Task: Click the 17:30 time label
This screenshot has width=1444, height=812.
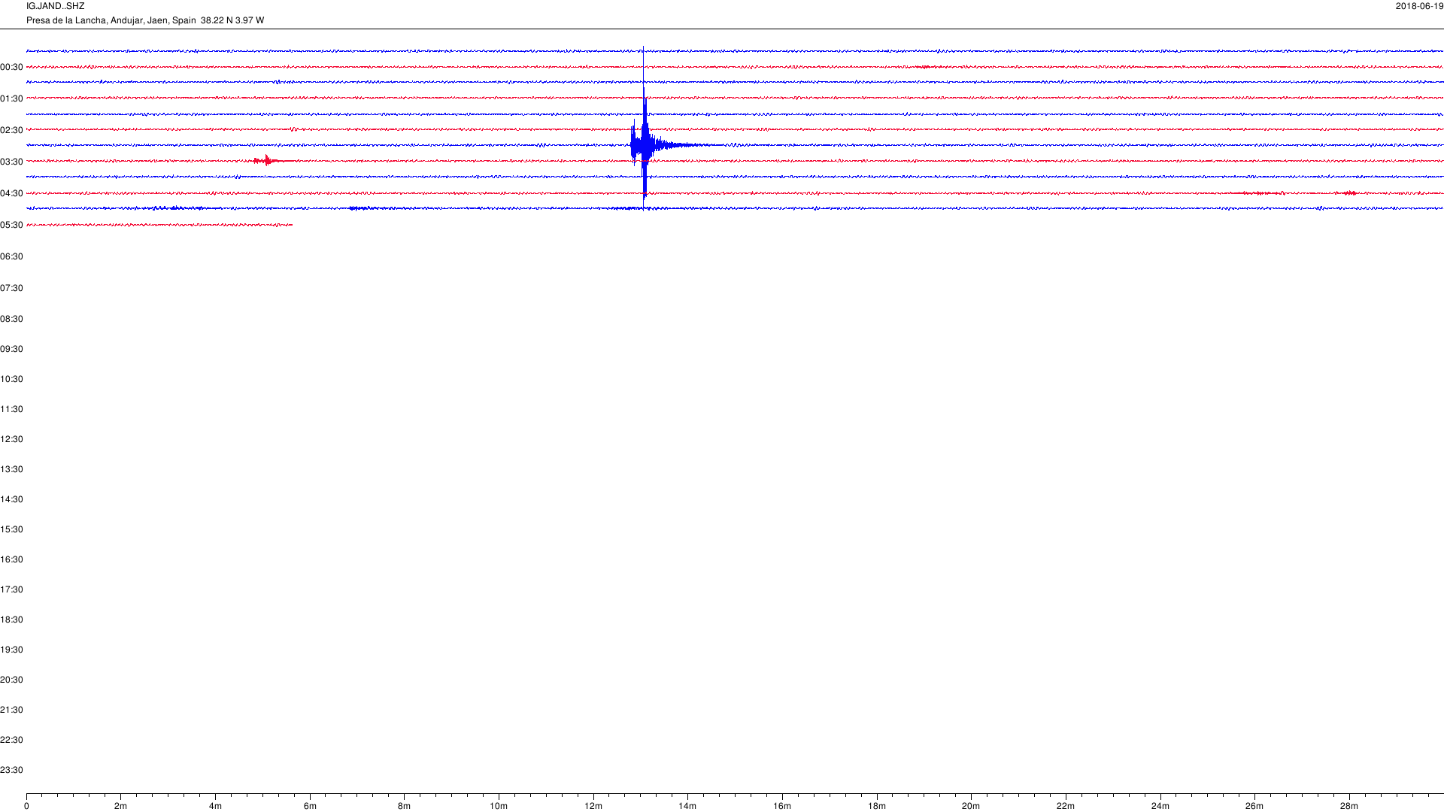Action: pos(11,589)
